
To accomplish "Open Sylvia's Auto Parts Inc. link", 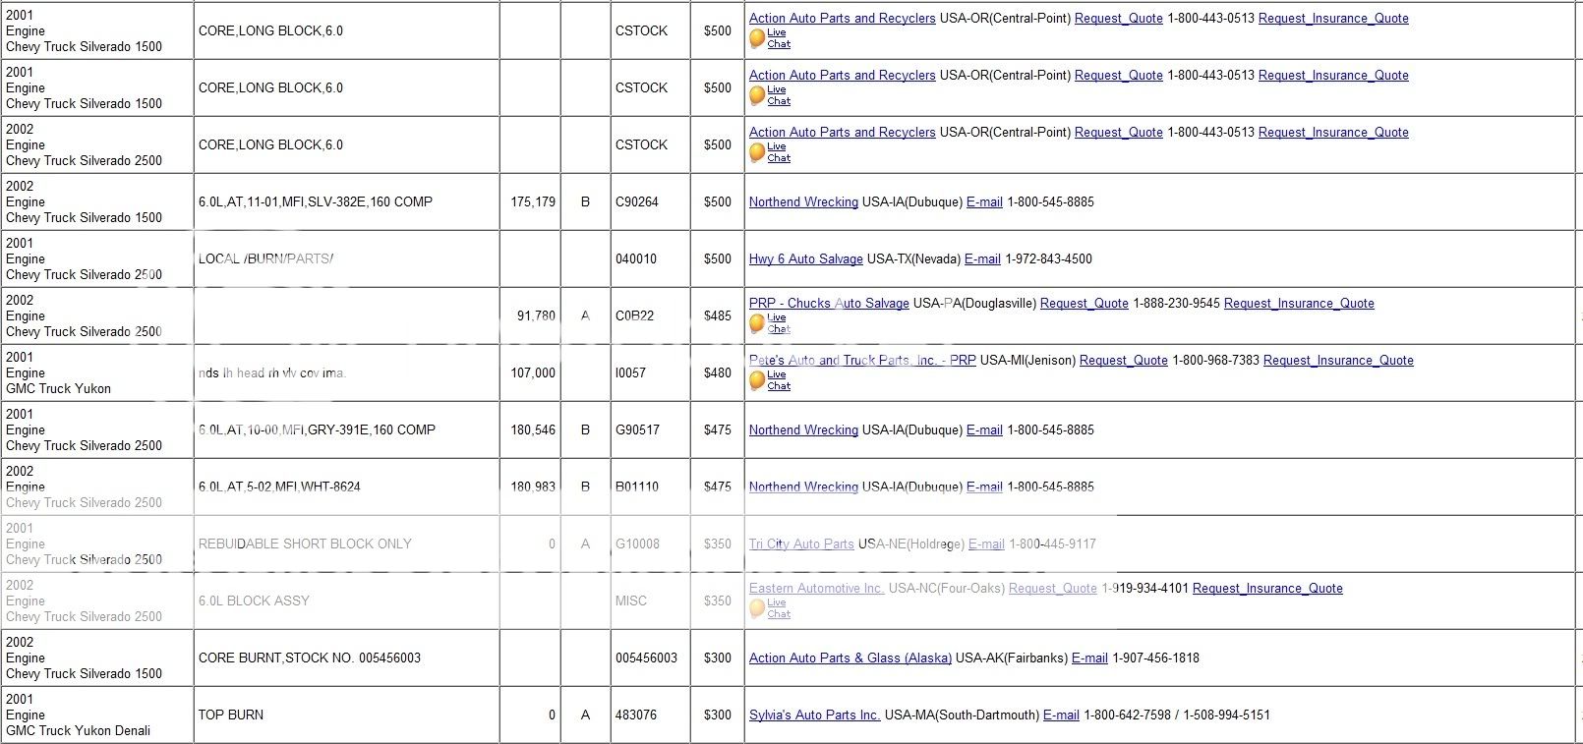I will (814, 715).
